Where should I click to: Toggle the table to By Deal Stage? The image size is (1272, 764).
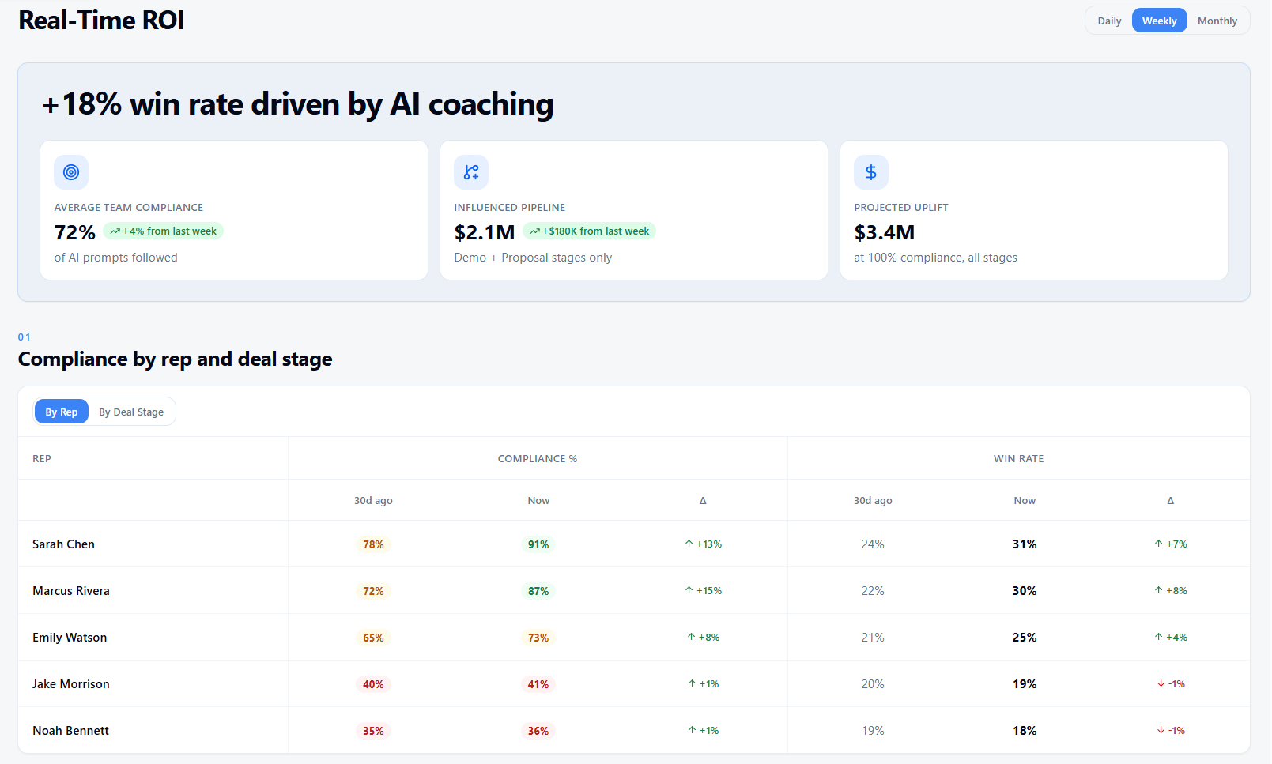pos(131,411)
